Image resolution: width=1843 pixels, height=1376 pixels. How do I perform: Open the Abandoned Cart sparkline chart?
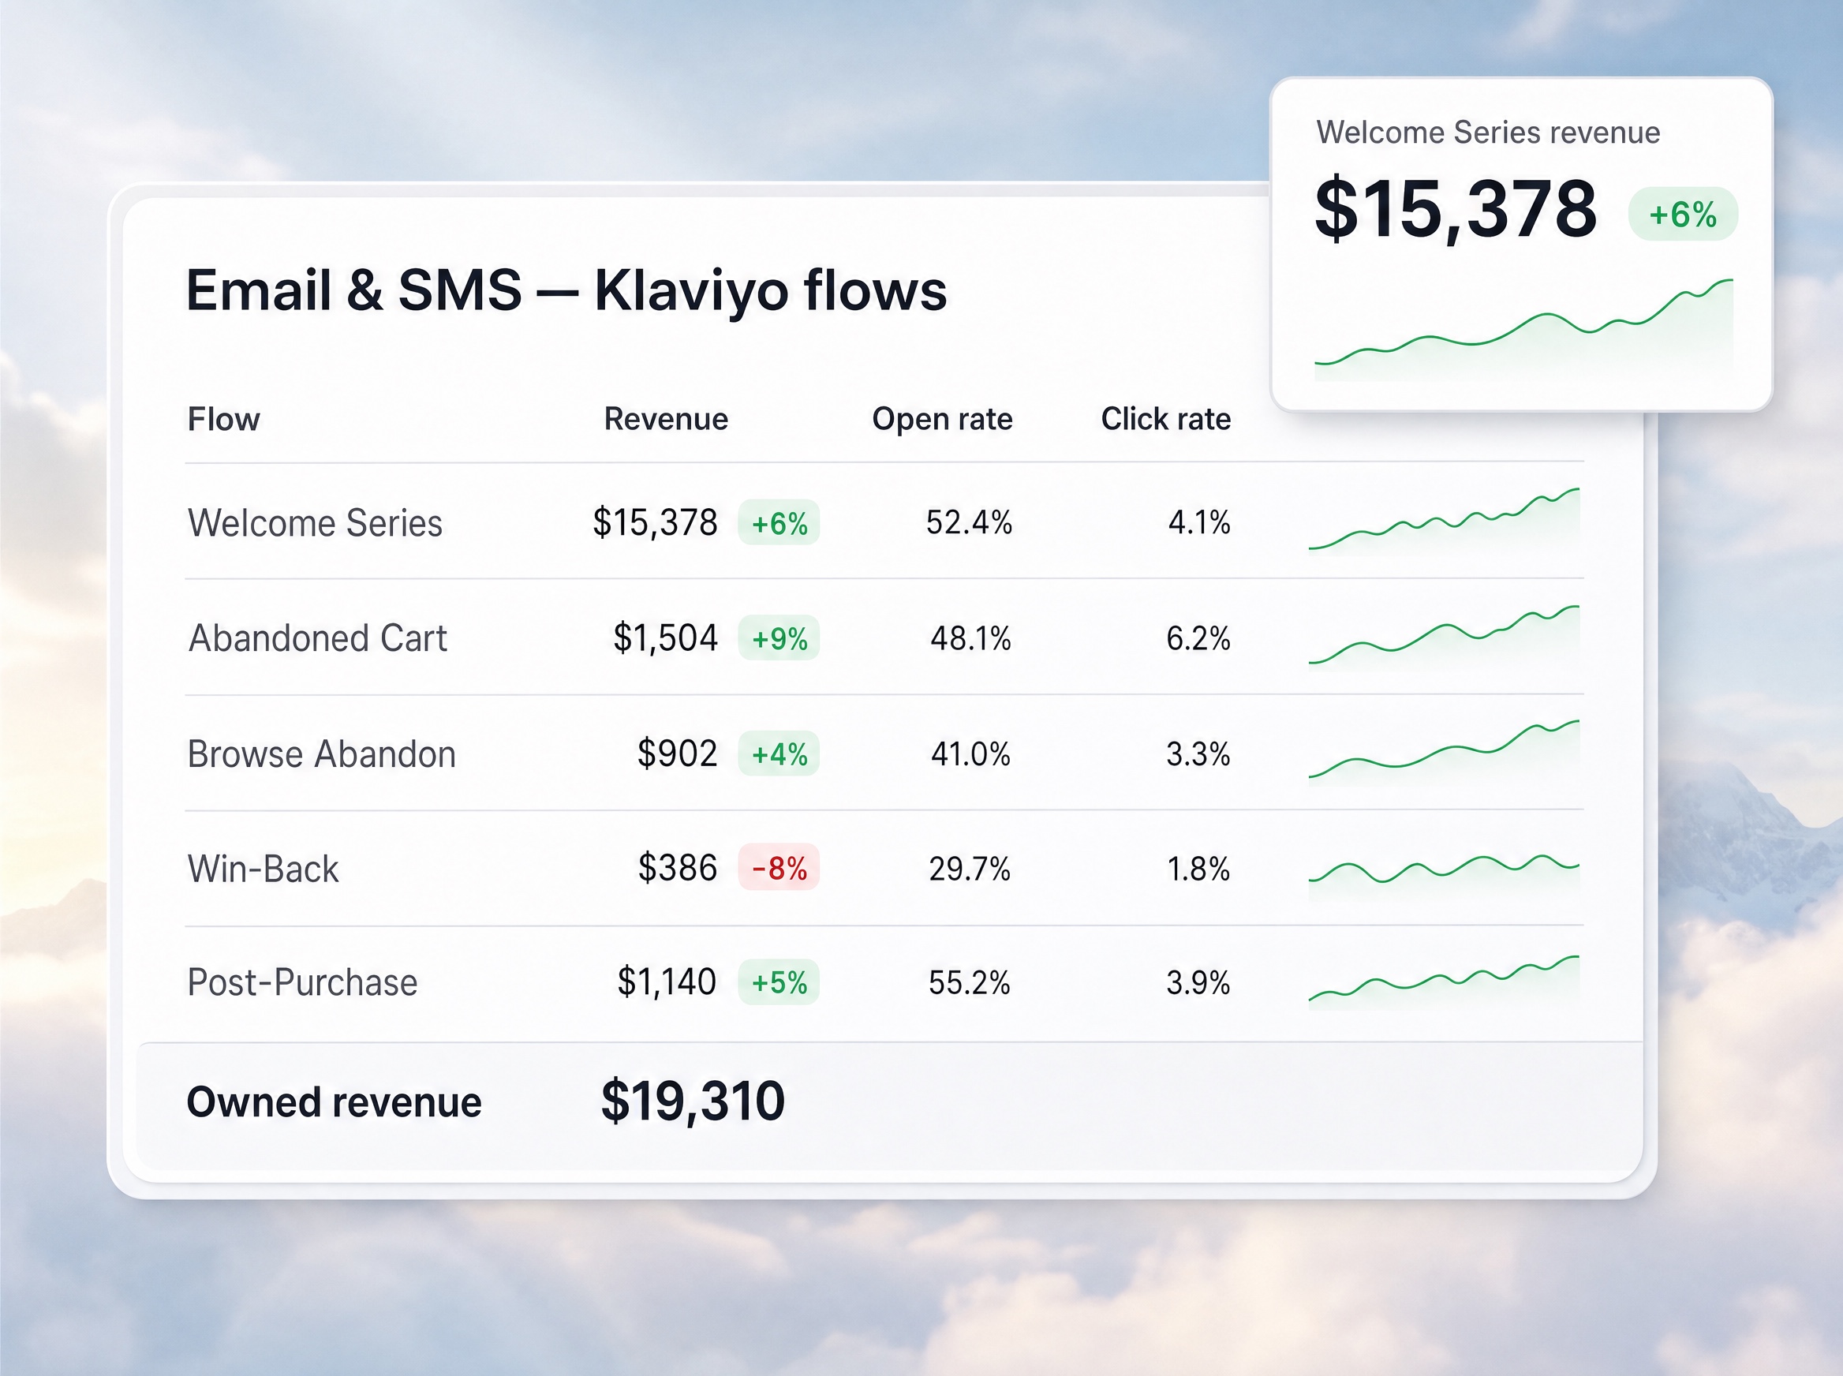click(x=1444, y=638)
